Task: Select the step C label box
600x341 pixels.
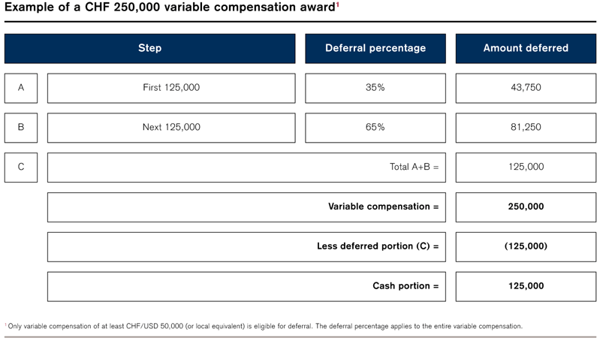Action: coord(21,167)
